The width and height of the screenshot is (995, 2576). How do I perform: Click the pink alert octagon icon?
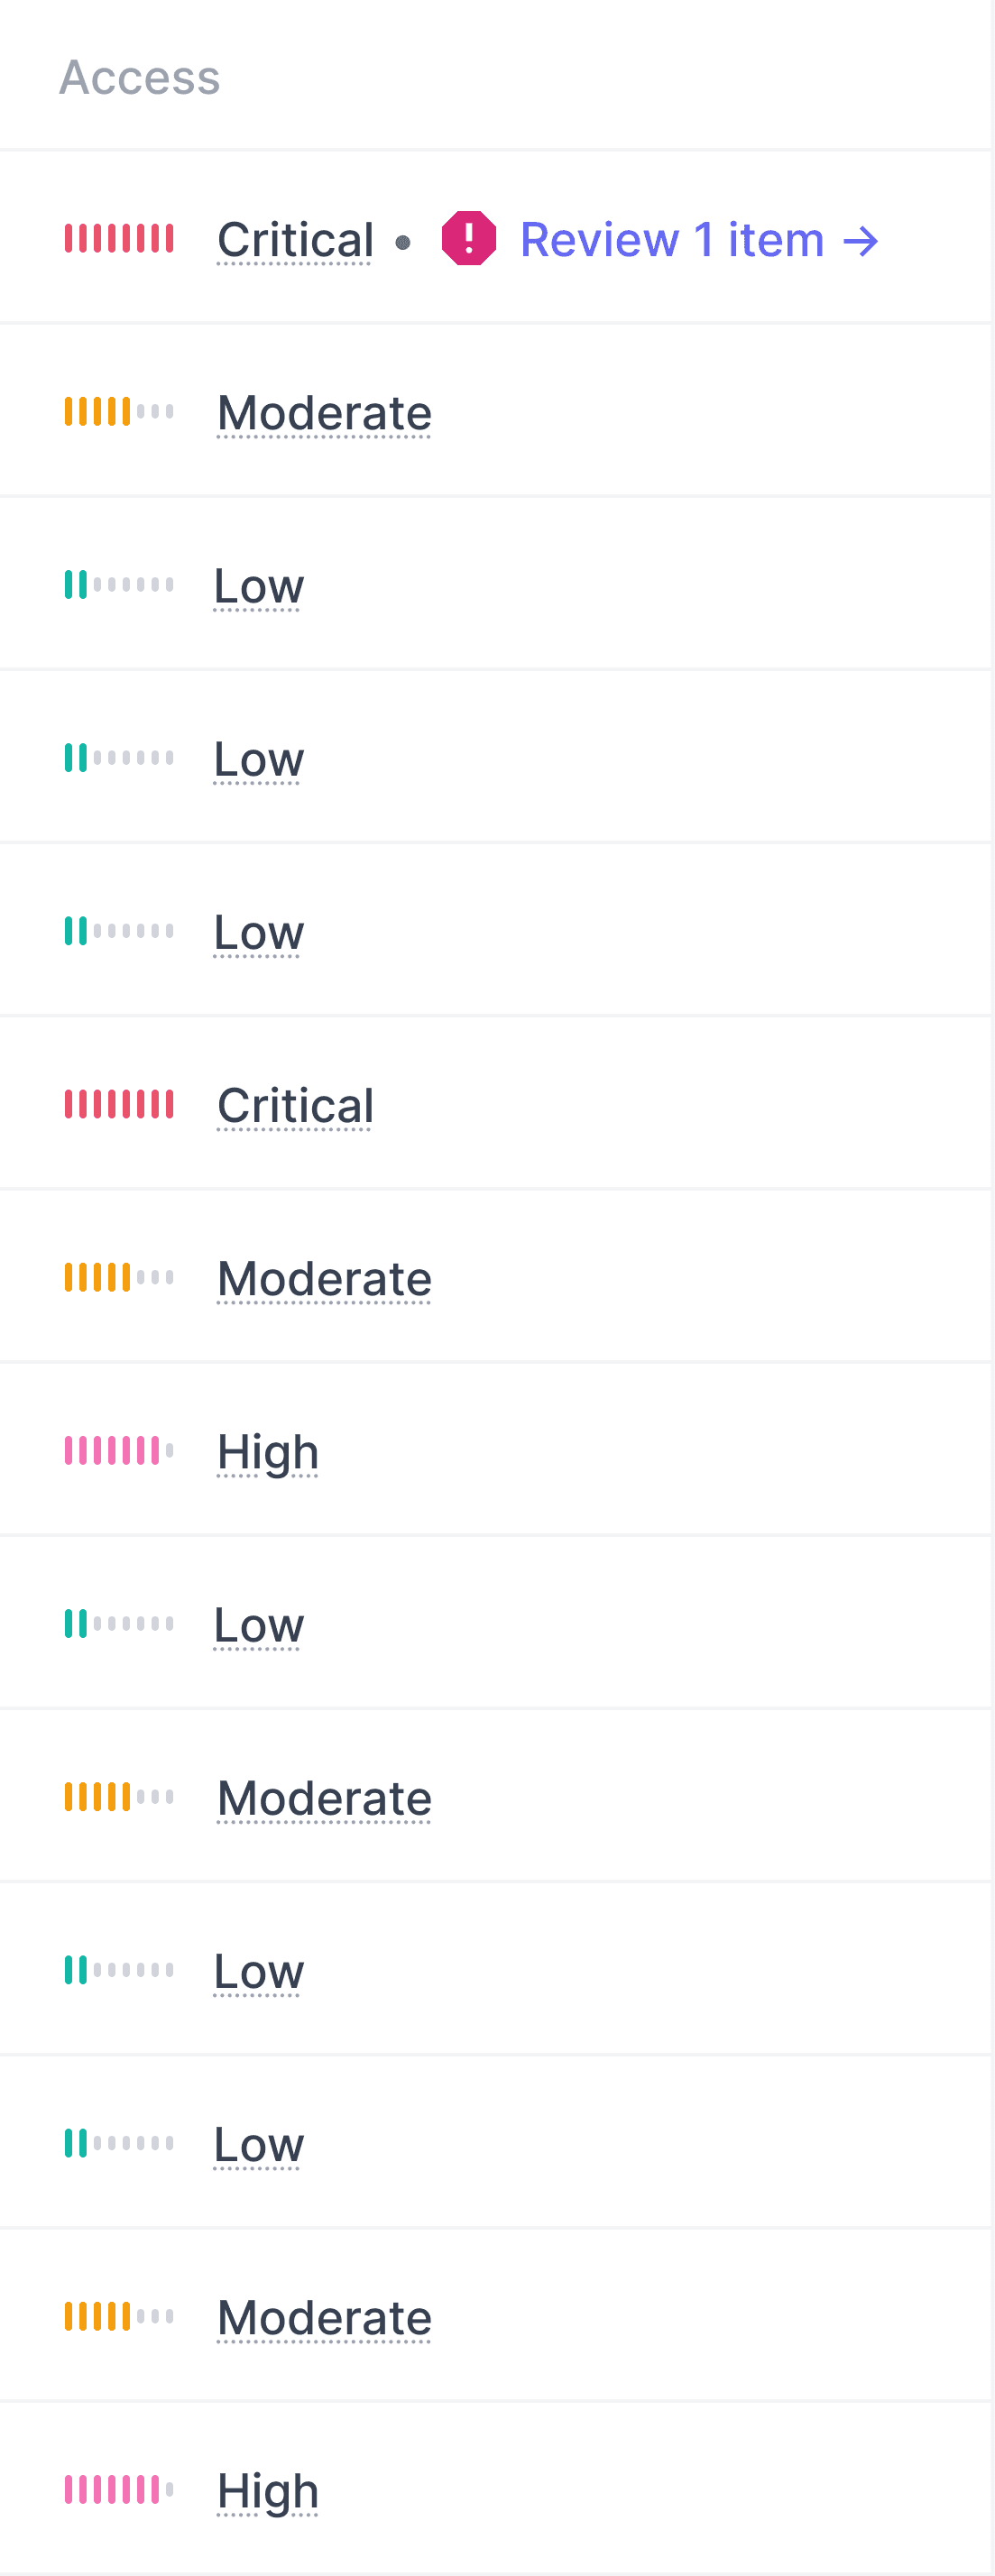[469, 239]
